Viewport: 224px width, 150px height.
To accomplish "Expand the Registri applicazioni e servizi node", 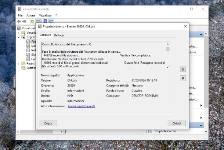I will pyautogui.click(x=19, y=64).
